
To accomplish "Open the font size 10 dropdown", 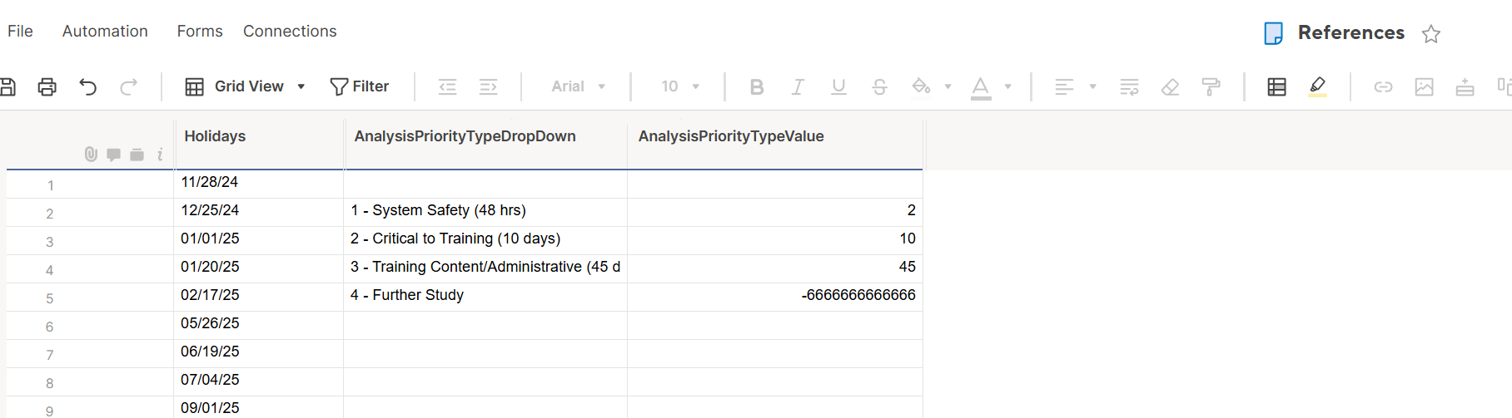I will [x=679, y=86].
